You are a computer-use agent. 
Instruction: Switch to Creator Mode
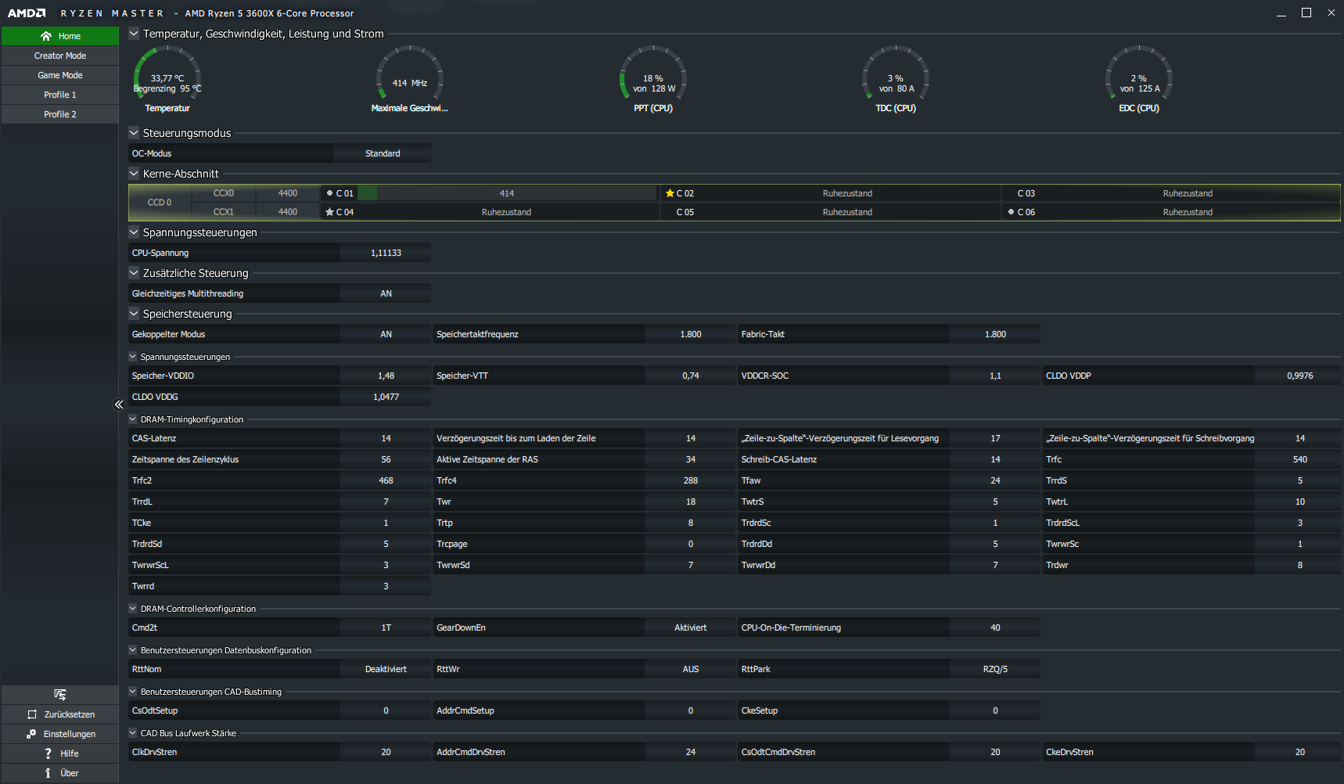point(60,56)
